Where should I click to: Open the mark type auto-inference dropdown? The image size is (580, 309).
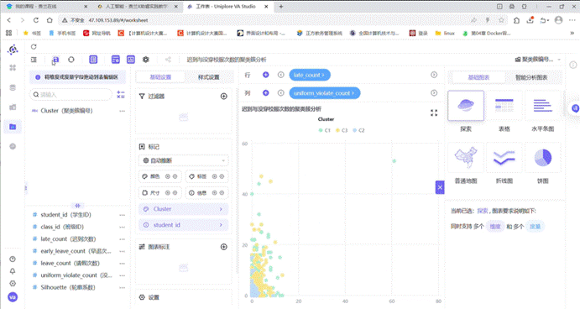pyautogui.click(x=184, y=160)
